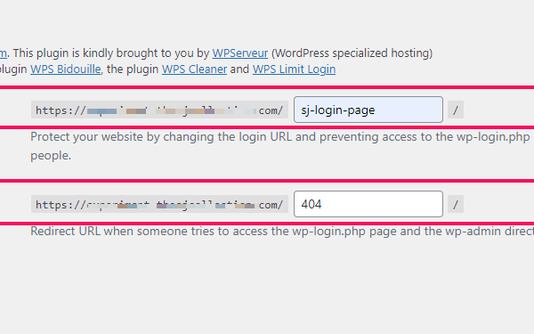Screen dimensions: 534x334
Task: Open the WPS Cleaner plugin link
Action: (194, 69)
